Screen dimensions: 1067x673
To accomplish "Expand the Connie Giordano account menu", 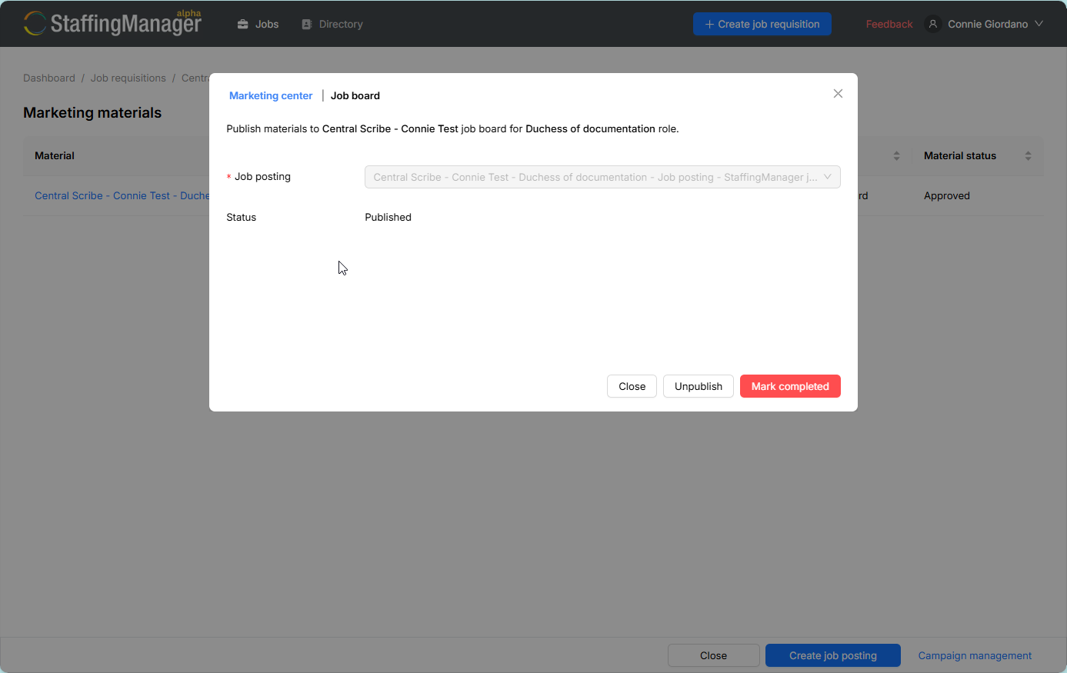I will tap(995, 24).
